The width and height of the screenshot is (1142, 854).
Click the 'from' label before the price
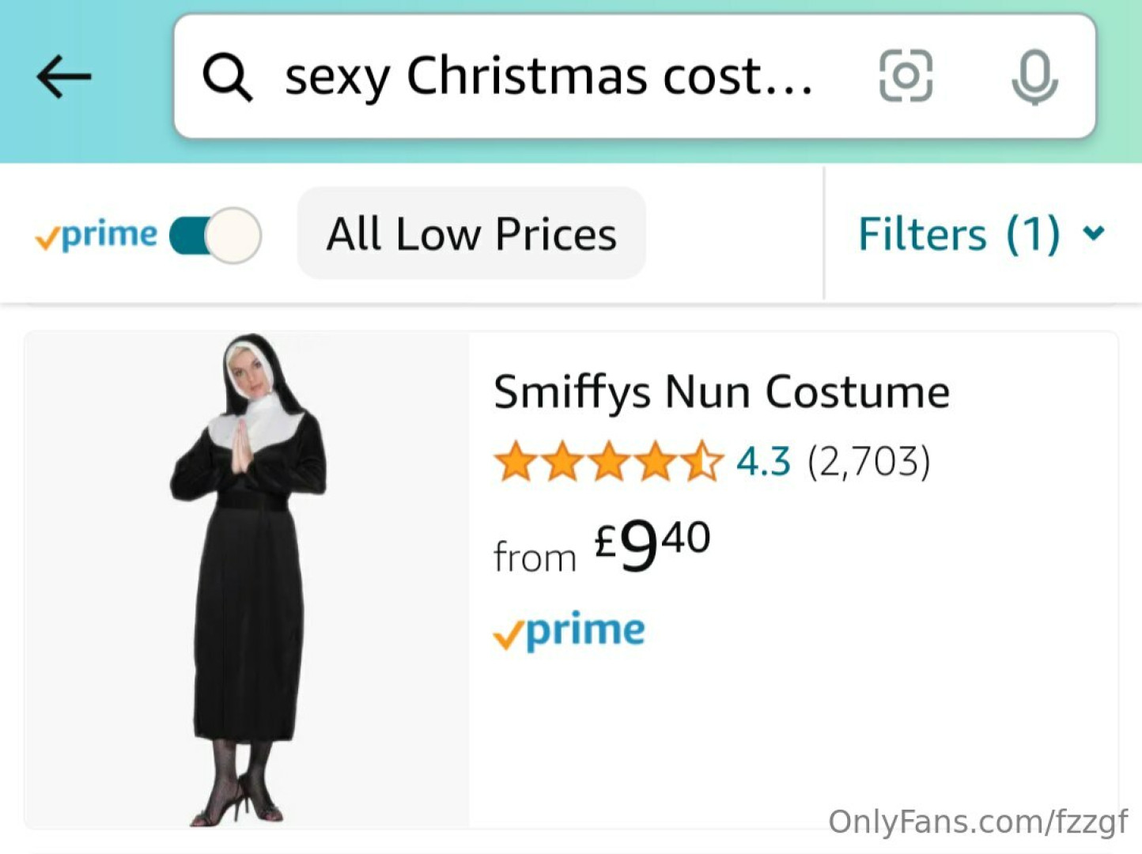tap(535, 558)
